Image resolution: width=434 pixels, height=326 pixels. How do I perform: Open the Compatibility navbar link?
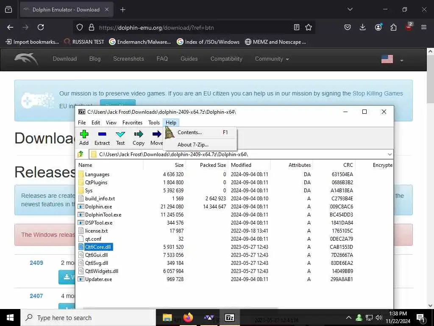(226, 59)
